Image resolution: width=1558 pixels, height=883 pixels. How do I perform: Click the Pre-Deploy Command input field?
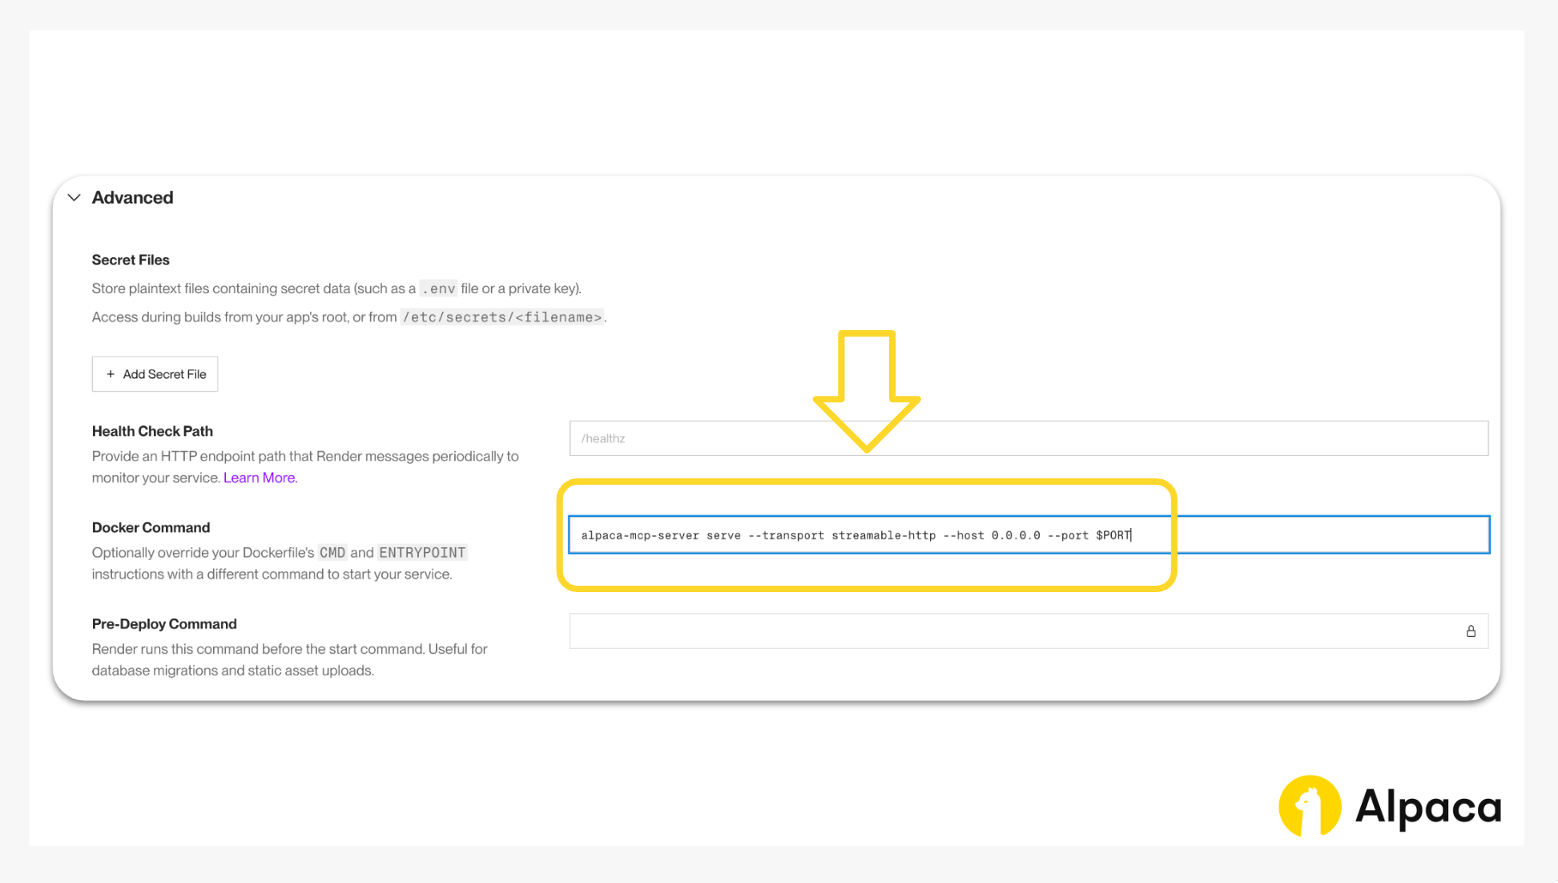(1009, 631)
